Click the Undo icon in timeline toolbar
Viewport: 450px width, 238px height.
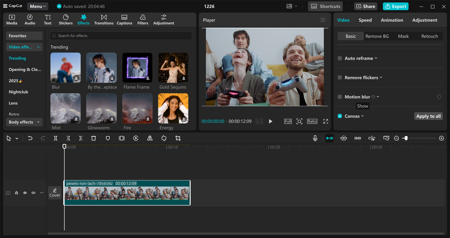[30, 138]
